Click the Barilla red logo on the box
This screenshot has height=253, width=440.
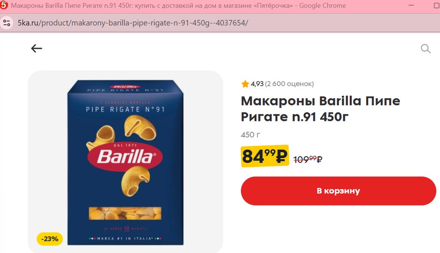coord(125,157)
